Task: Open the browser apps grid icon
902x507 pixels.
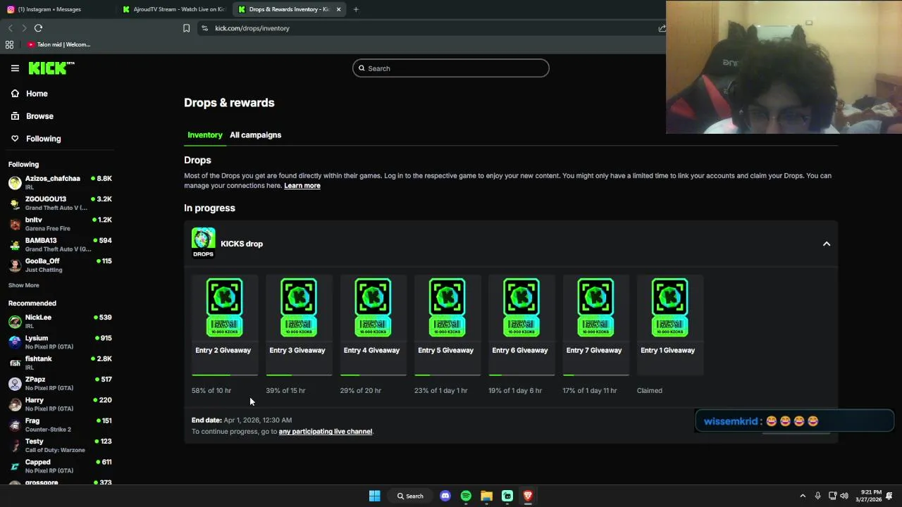Action: tap(9, 44)
